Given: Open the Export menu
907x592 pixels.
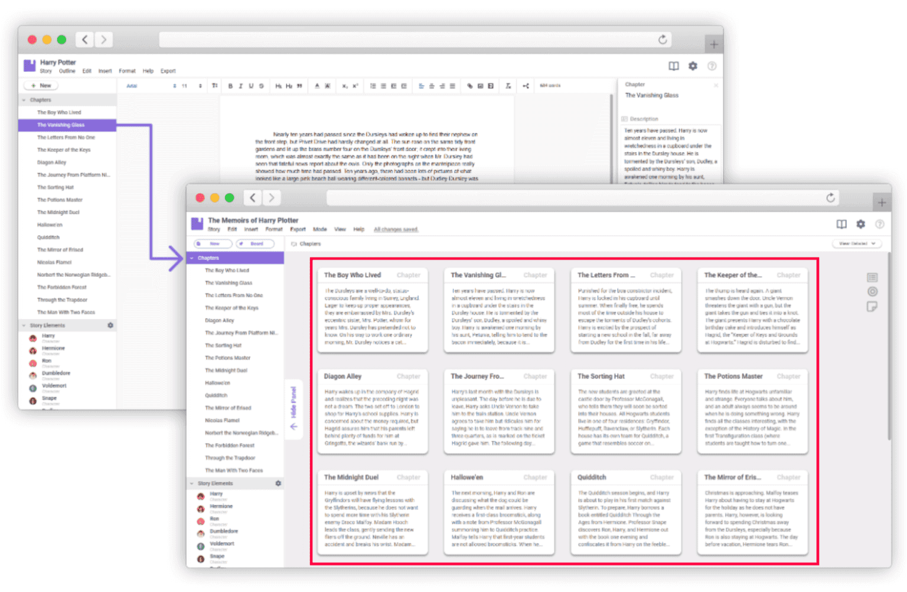Looking at the screenshot, I should (298, 229).
